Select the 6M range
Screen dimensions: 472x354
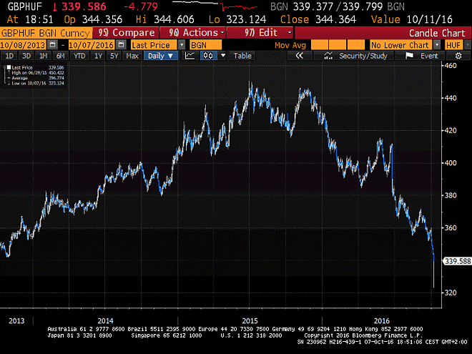61,56
